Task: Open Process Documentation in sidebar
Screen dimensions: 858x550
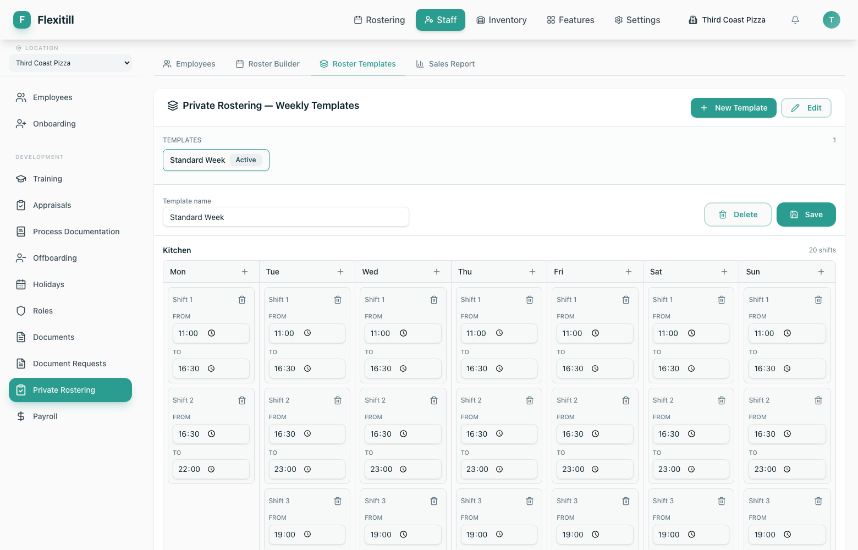Action: pyautogui.click(x=70, y=232)
